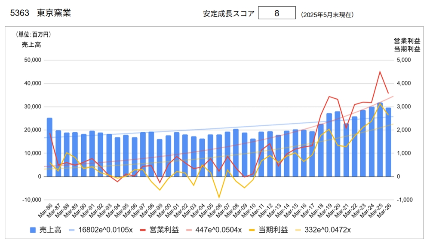Click the right axis label 2,000

click(404, 130)
